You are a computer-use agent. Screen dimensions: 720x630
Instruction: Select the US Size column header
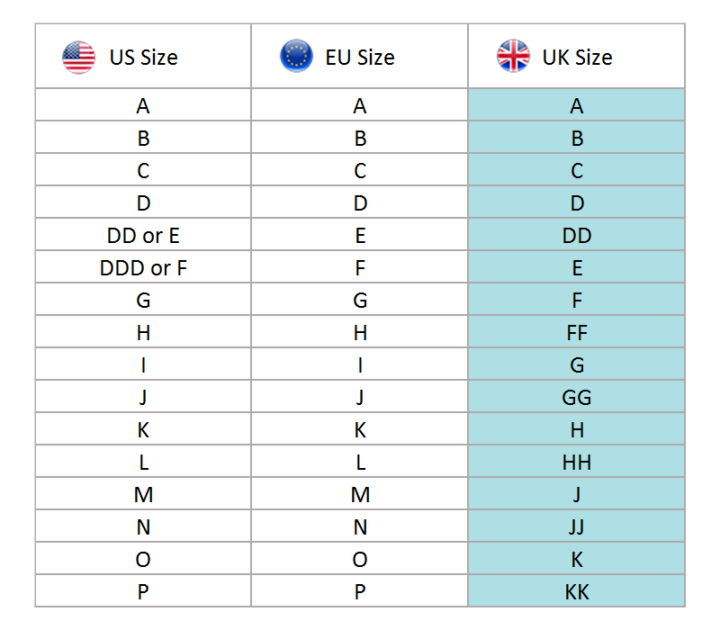coord(143,58)
